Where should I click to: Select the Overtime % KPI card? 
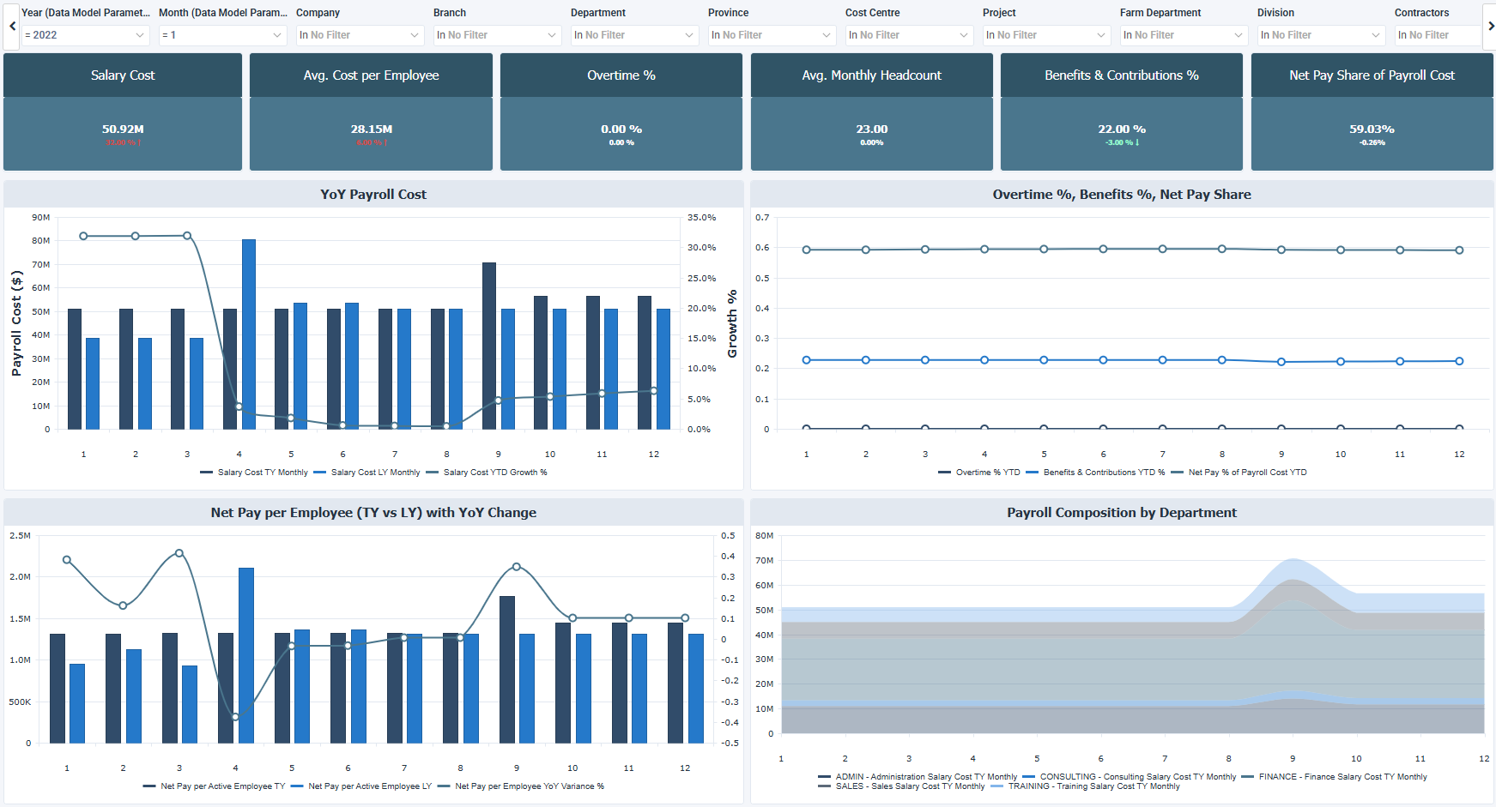(621, 111)
